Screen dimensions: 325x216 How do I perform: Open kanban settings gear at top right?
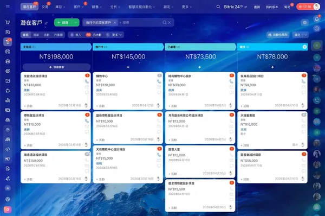(304, 22)
